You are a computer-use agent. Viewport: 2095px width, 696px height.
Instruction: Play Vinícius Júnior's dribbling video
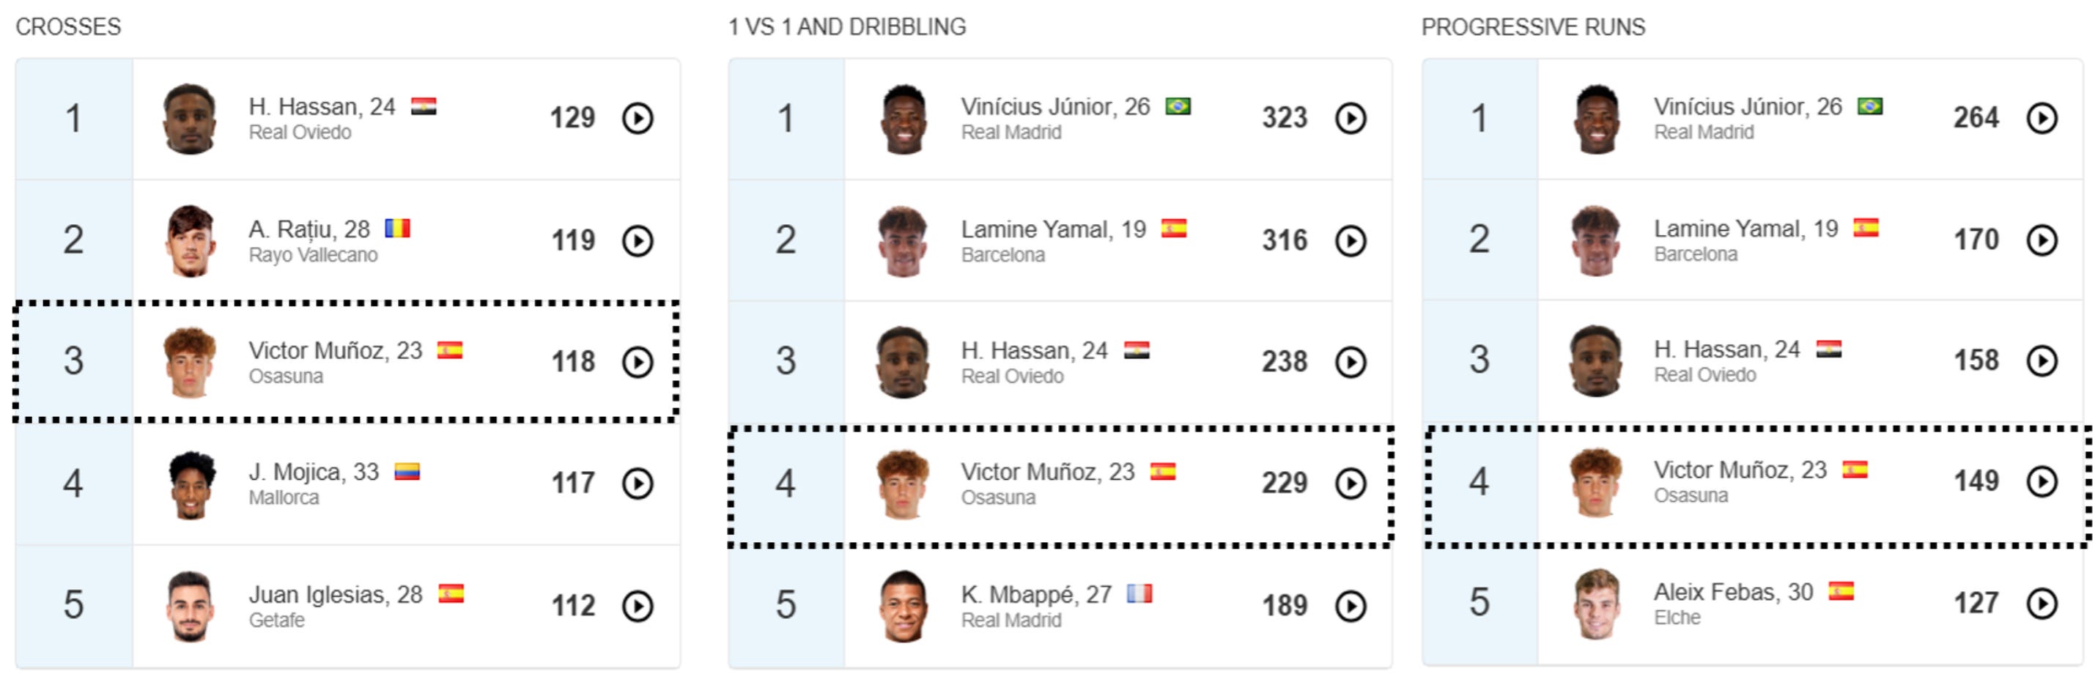1350,119
